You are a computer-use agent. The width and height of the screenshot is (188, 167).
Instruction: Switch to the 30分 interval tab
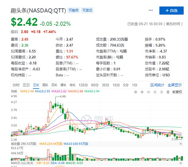(x=106, y=85)
